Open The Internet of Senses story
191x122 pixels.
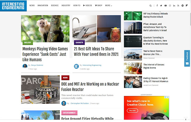click(154, 66)
